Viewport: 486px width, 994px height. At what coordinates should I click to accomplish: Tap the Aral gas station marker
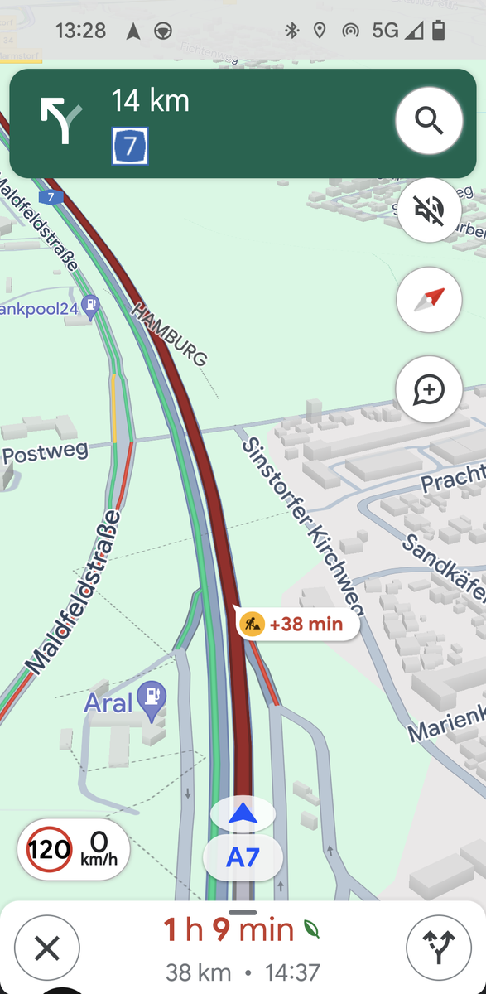[152, 699]
